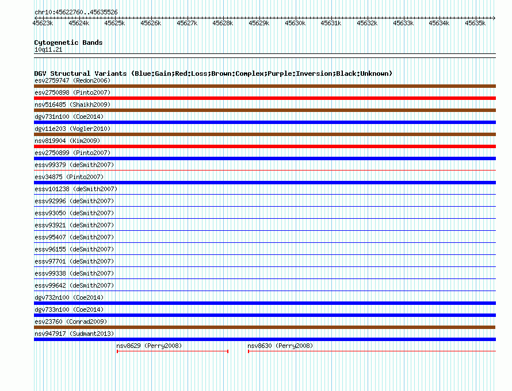Select essv93050 (deSmith2007) label

74,213
